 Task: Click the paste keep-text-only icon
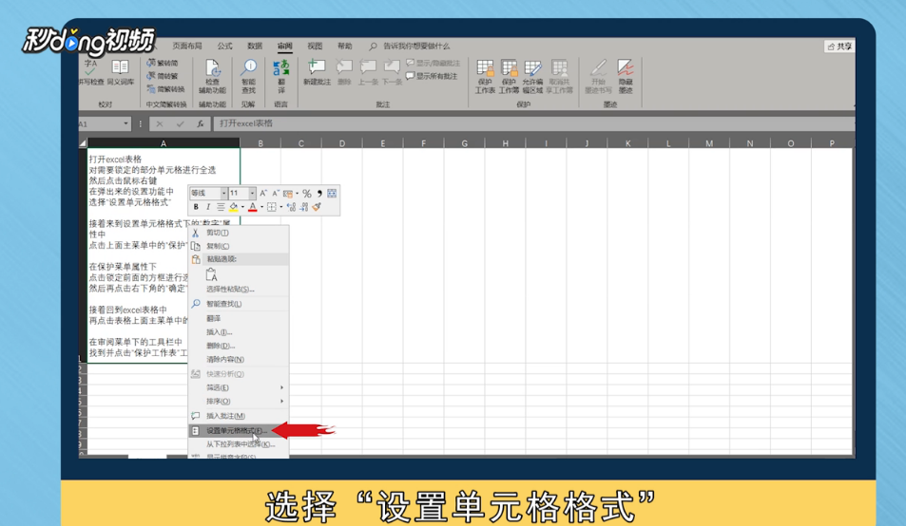(211, 274)
